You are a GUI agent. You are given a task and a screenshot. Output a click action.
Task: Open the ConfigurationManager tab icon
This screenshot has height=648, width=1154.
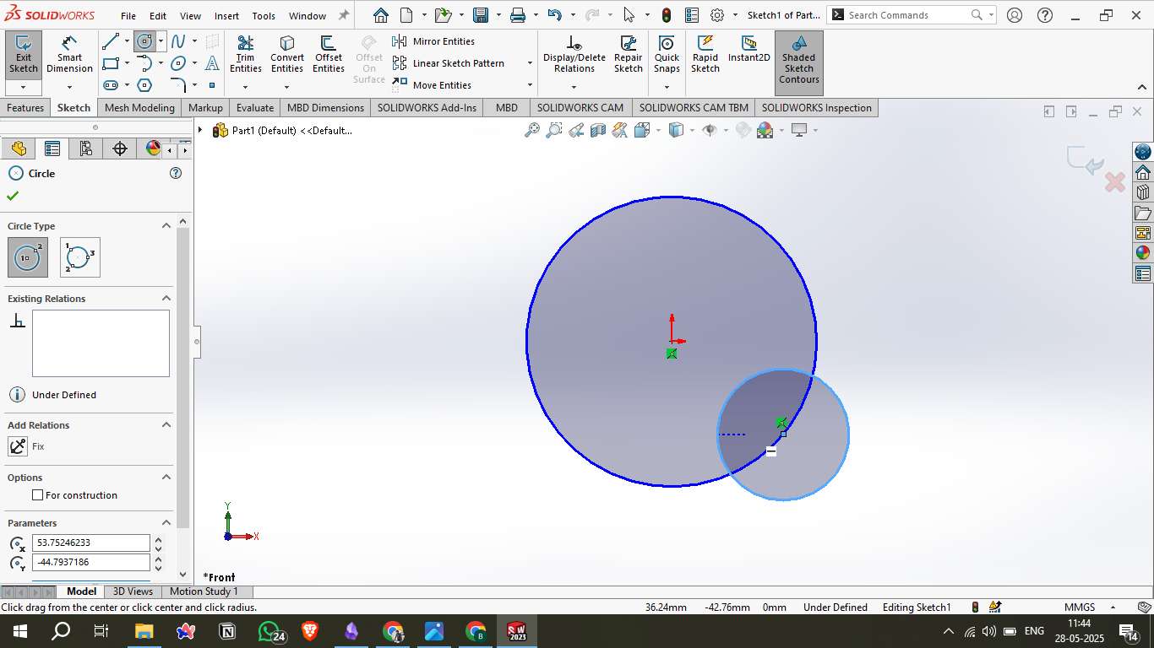[85, 149]
